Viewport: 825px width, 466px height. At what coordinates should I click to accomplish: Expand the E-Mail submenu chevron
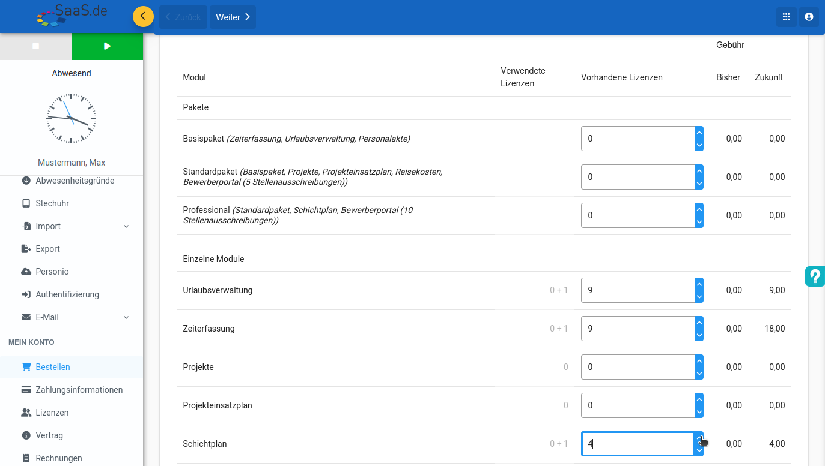point(126,317)
